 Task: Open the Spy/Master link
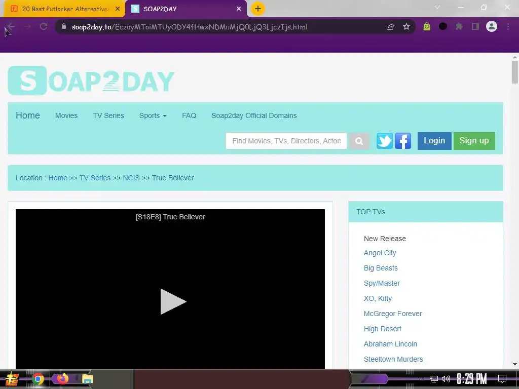click(x=382, y=284)
